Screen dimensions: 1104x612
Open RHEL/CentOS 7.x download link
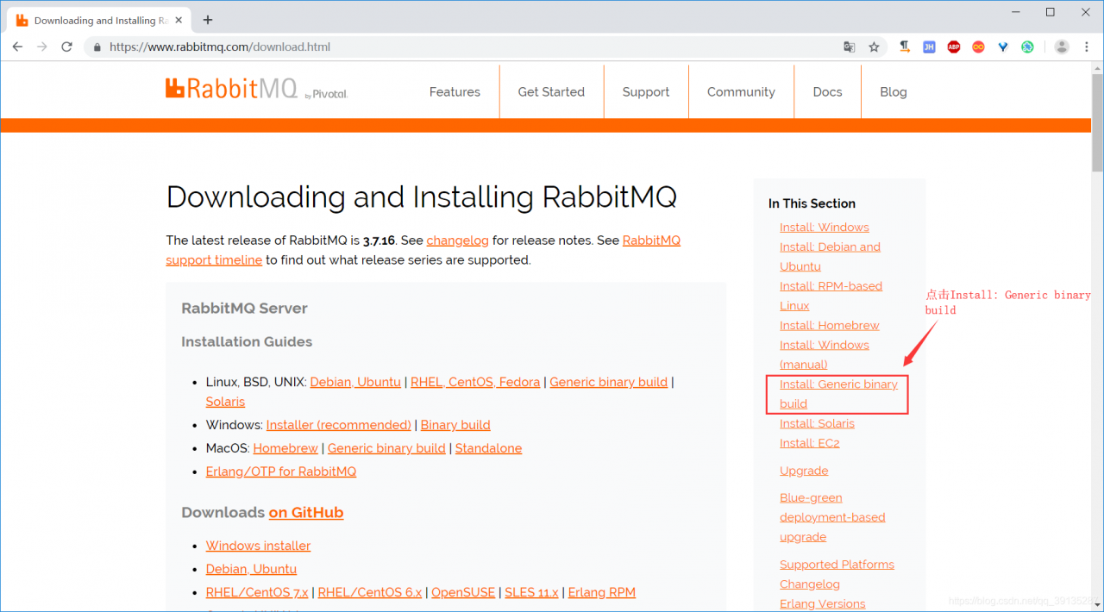(x=257, y=592)
